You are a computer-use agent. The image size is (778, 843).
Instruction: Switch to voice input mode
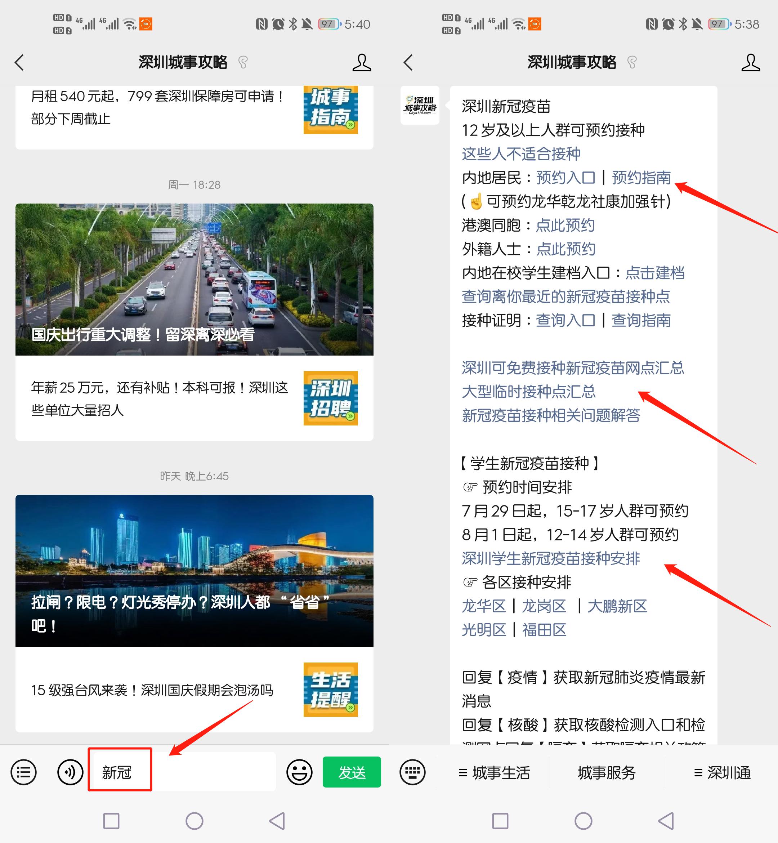70,773
